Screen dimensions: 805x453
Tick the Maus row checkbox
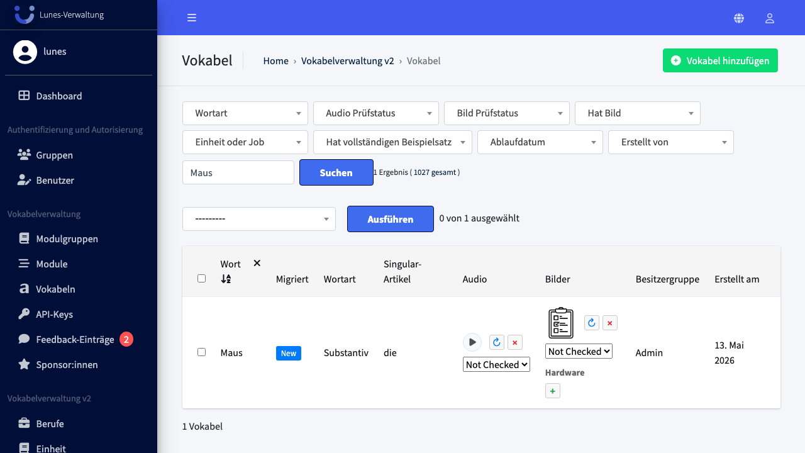click(x=201, y=352)
